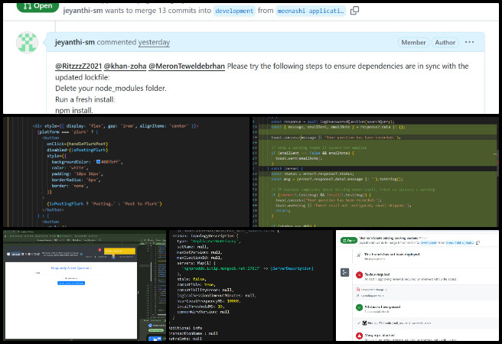
Task: Click the Member badge on the comment
Action: [414, 43]
